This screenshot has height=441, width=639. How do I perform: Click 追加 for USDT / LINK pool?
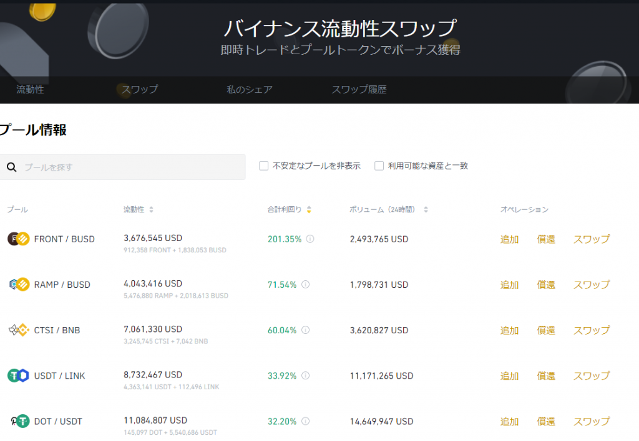[509, 376]
